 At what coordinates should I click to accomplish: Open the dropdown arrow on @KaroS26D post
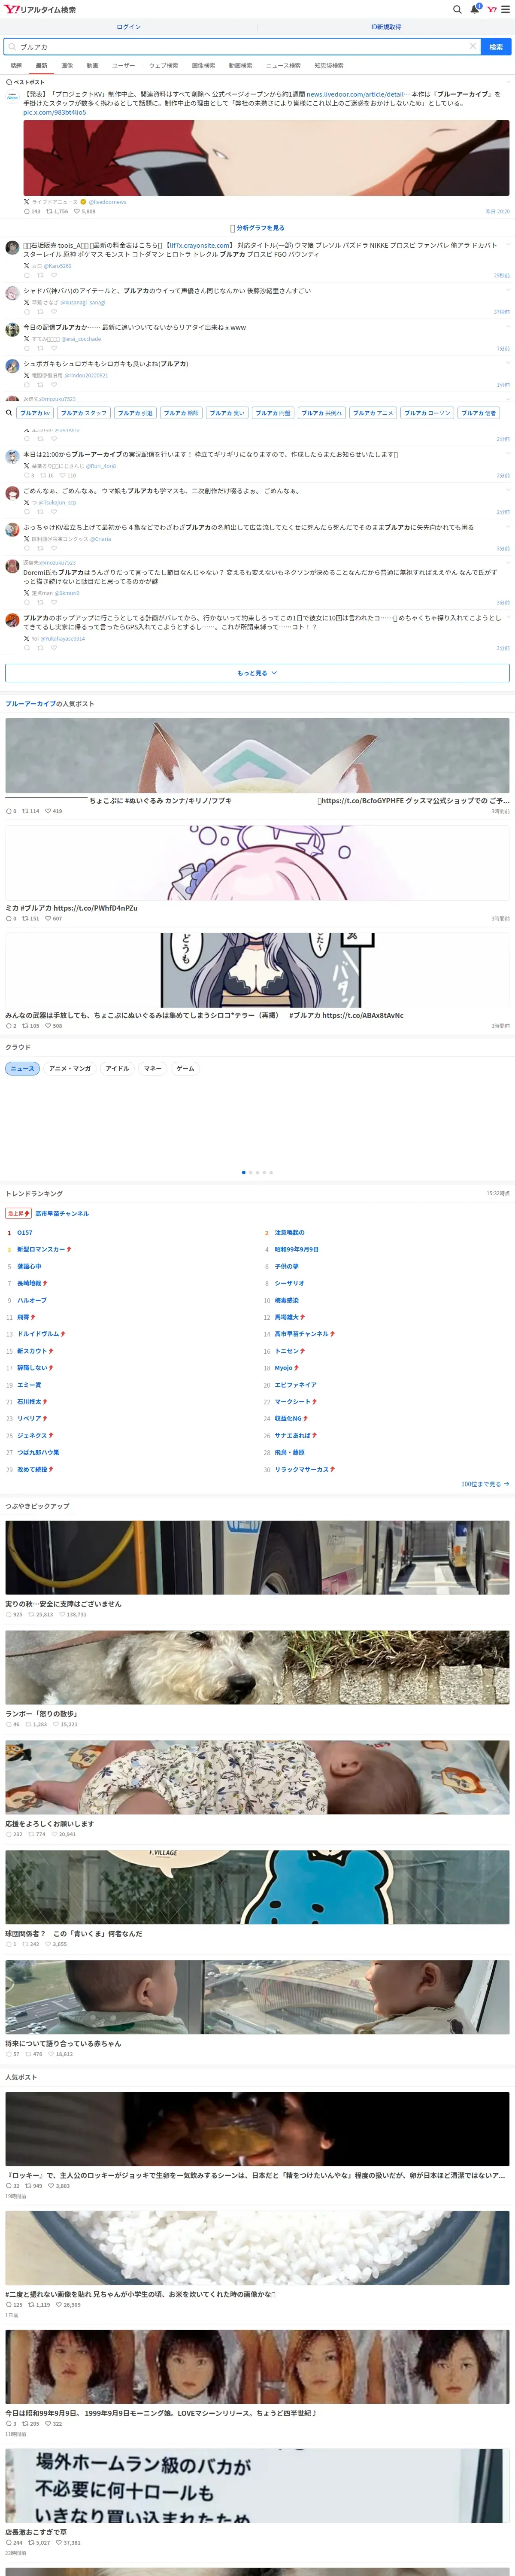tap(508, 244)
